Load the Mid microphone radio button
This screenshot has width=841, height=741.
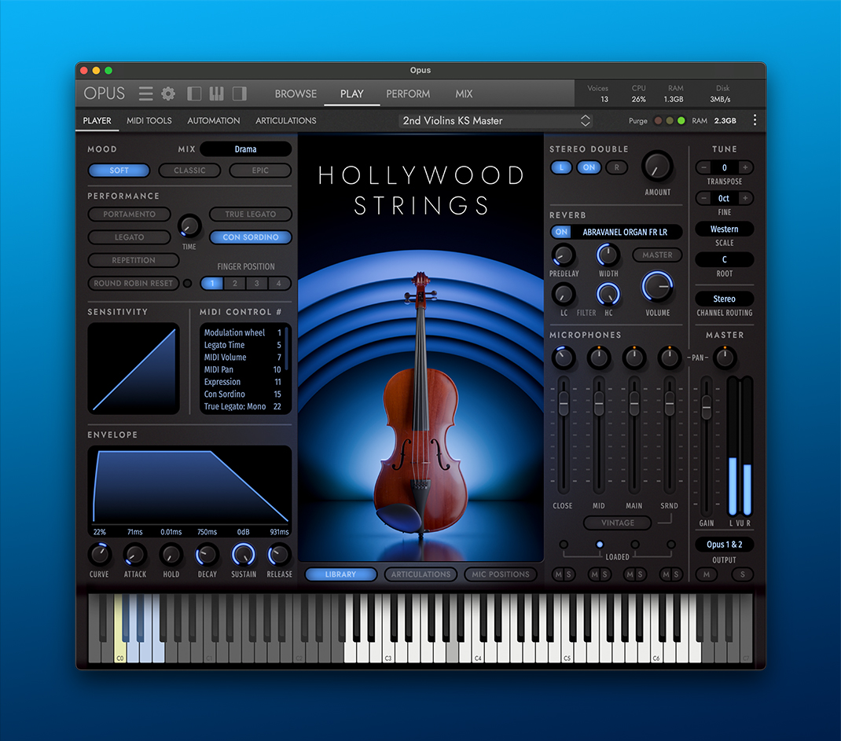pyautogui.click(x=600, y=545)
